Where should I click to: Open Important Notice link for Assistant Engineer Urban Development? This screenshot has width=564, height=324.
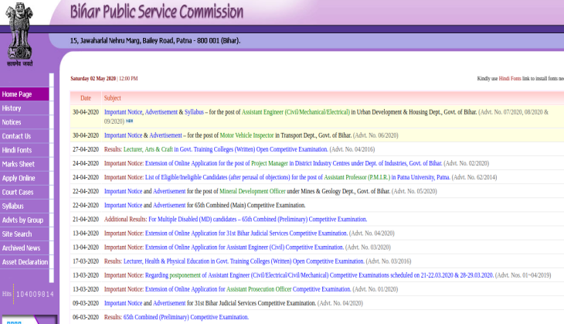coord(124,112)
